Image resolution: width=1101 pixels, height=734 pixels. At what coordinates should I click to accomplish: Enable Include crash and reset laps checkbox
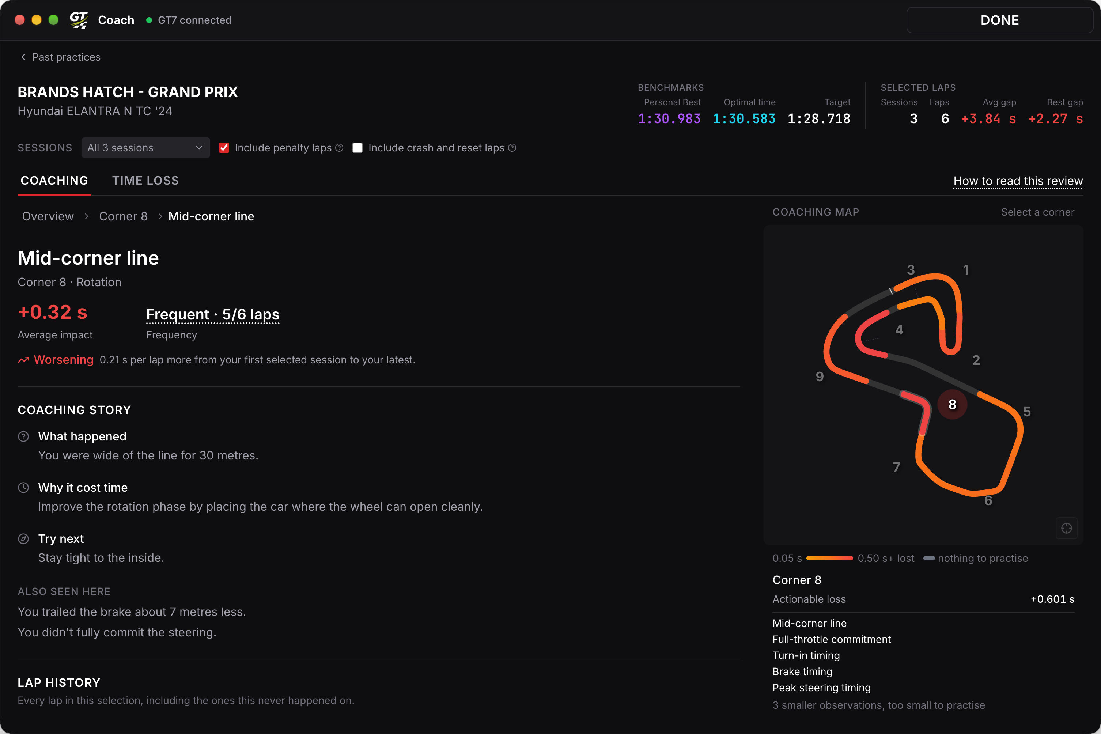pyautogui.click(x=357, y=148)
